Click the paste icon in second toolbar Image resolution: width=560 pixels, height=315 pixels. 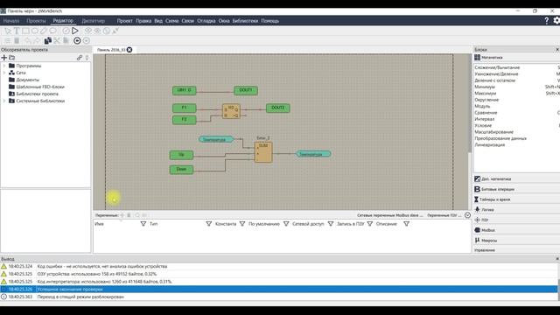(66, 41)
